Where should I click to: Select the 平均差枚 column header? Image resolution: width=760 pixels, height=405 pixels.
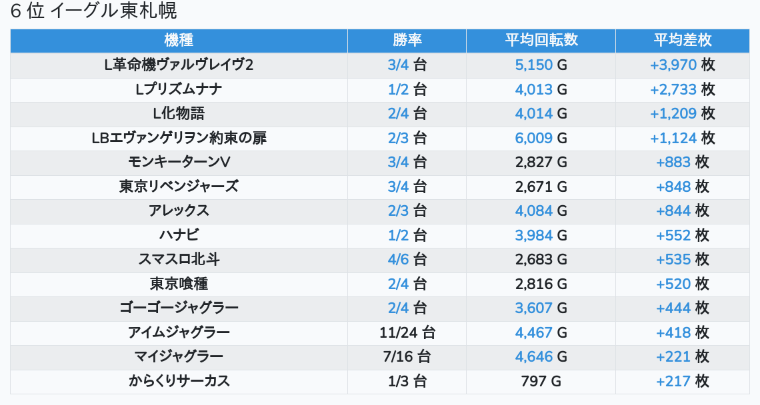(682, 40)
